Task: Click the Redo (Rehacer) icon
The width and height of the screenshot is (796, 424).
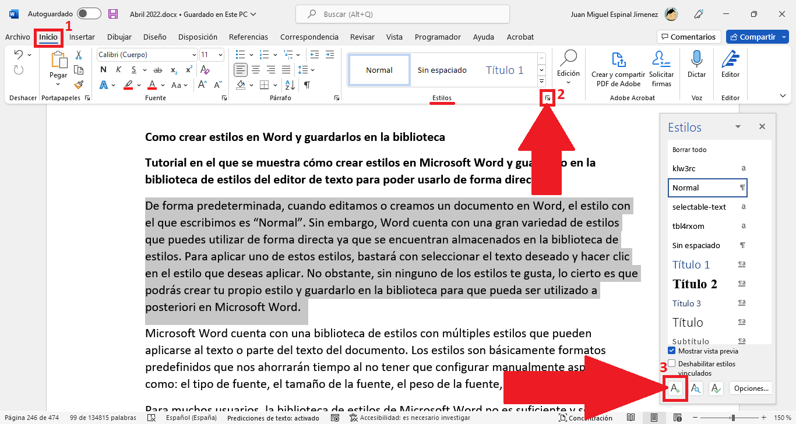Action: pyautogui.click(x=18, y=70)
